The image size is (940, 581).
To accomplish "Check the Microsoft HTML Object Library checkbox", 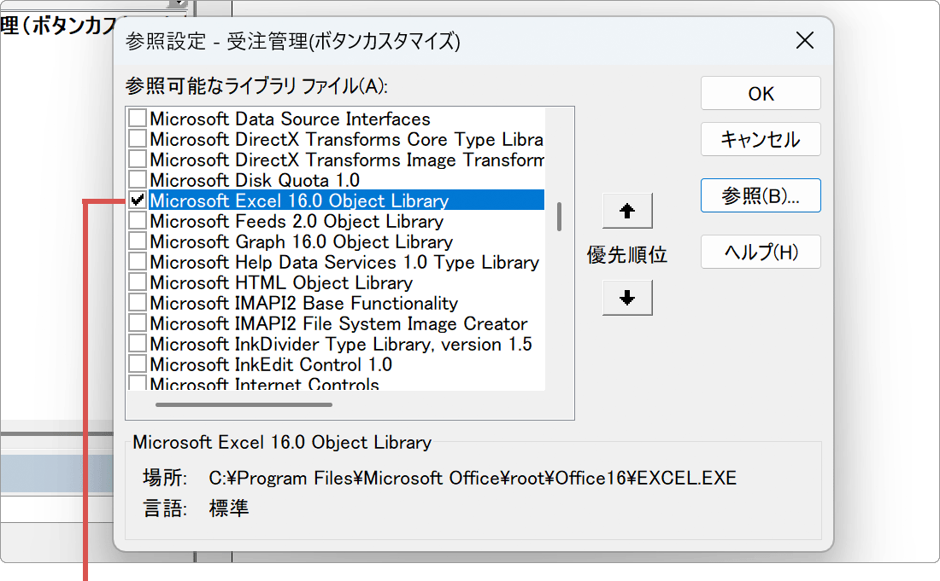I will pyautogui.click(x=137, y=282).
